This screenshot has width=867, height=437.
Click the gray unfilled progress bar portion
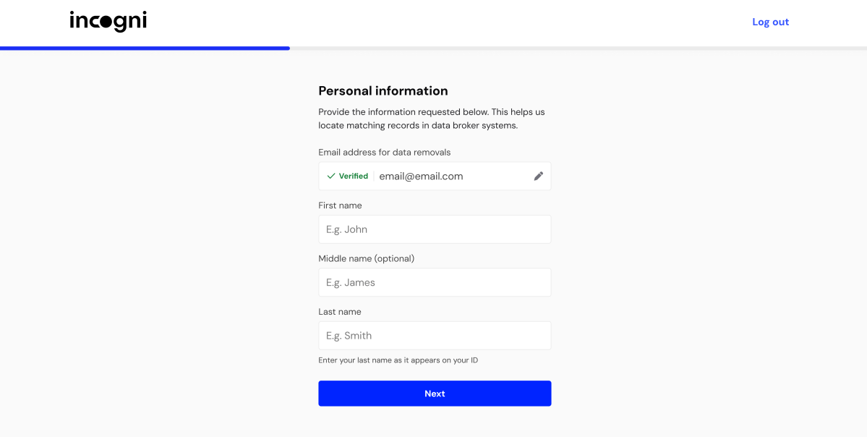pos(578,48)
